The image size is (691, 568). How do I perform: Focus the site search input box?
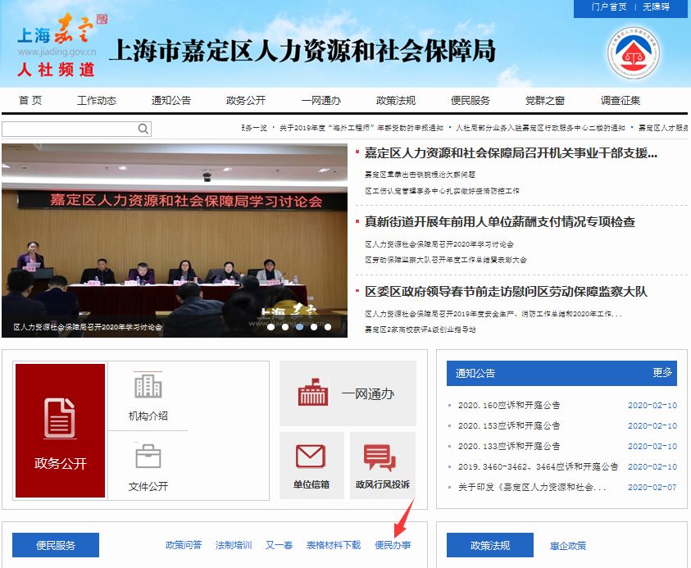click(70, 129)
